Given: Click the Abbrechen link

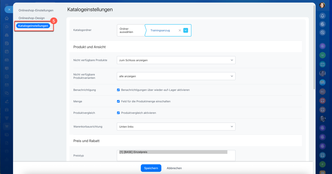Looking at the screenshot, I should (x=174, y=168).
